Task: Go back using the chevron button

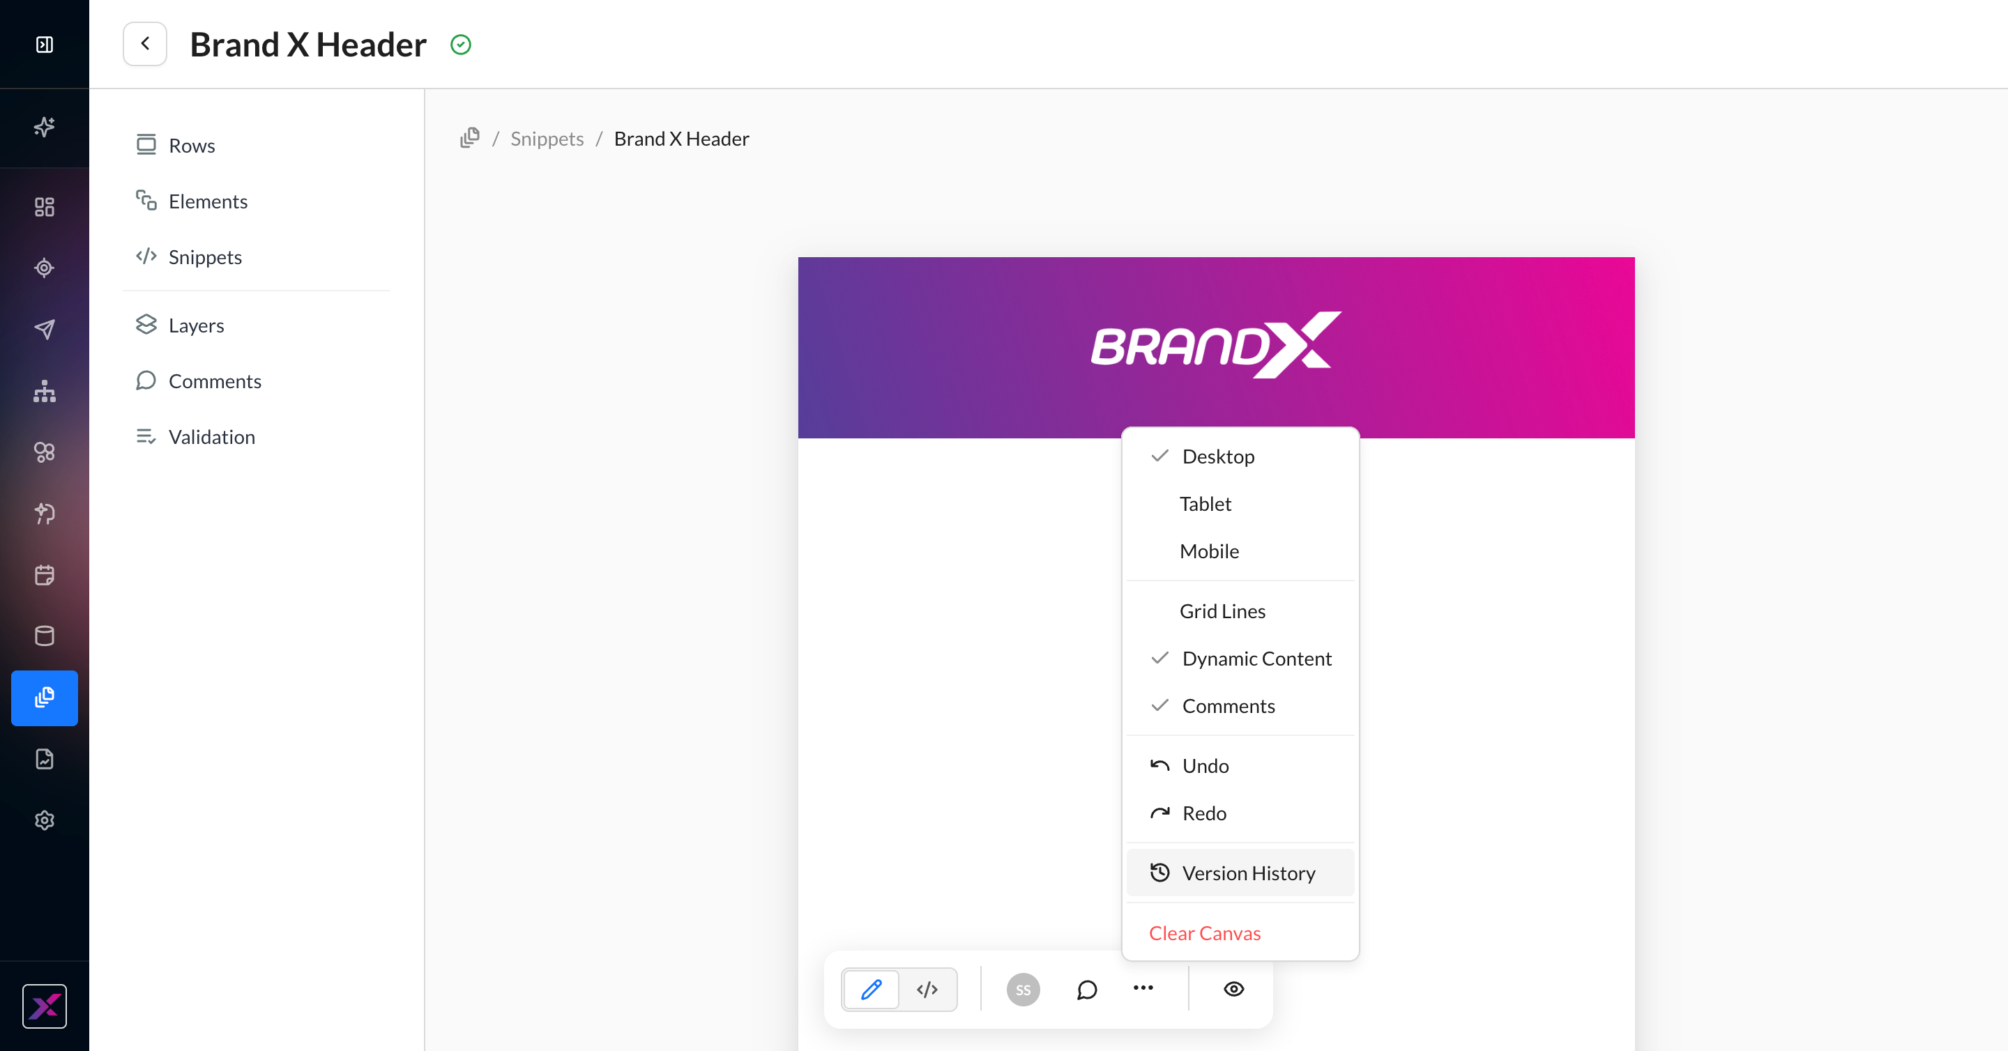Action: point(145,45)
